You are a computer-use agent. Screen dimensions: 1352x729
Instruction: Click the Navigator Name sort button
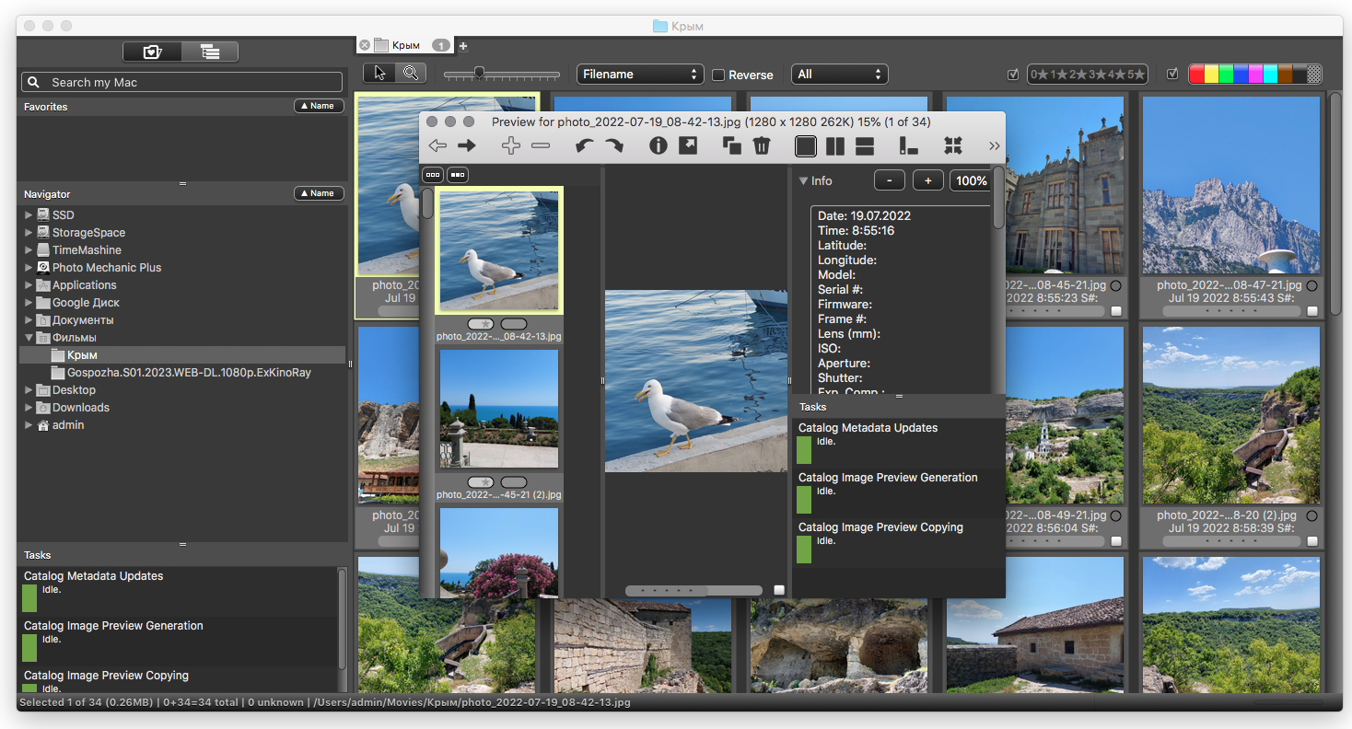[x=319, y=193]
